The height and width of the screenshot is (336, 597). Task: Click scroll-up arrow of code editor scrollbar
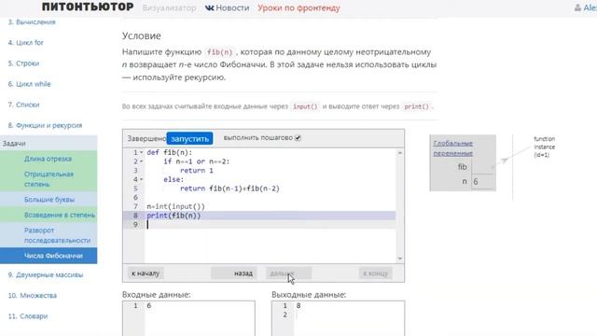(x=400, y=153)
